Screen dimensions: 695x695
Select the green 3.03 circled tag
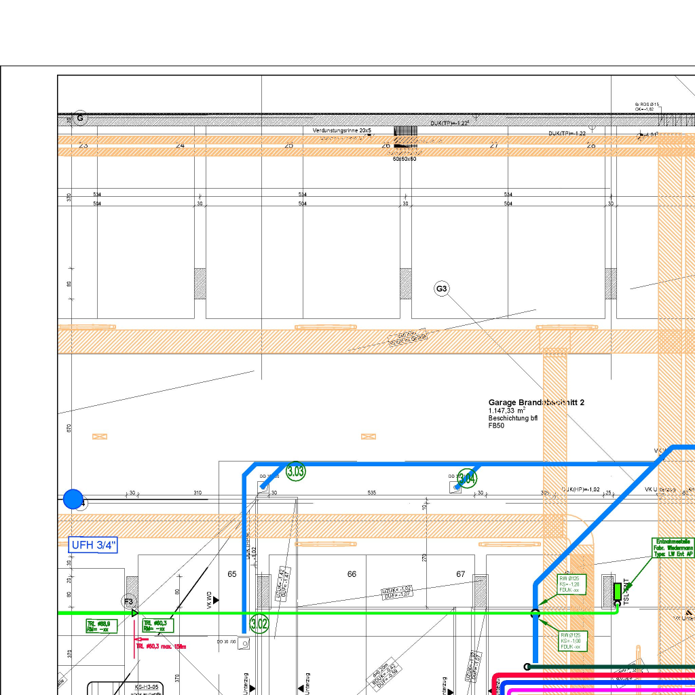pyautogui.click(x=296, y=471)
